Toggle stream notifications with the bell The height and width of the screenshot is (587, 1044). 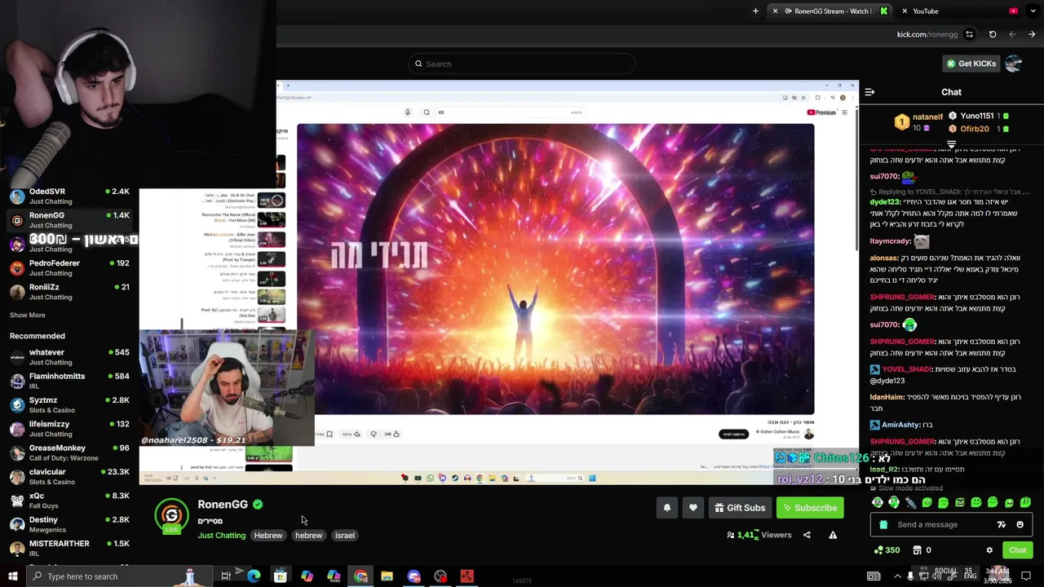coord(666,508)
